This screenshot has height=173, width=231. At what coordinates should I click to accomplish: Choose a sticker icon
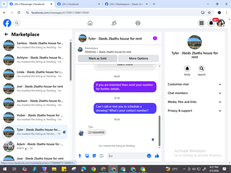(94, 156)
